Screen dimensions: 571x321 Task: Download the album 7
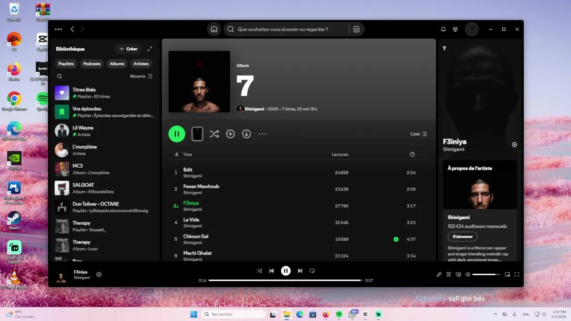pos(246,134)
